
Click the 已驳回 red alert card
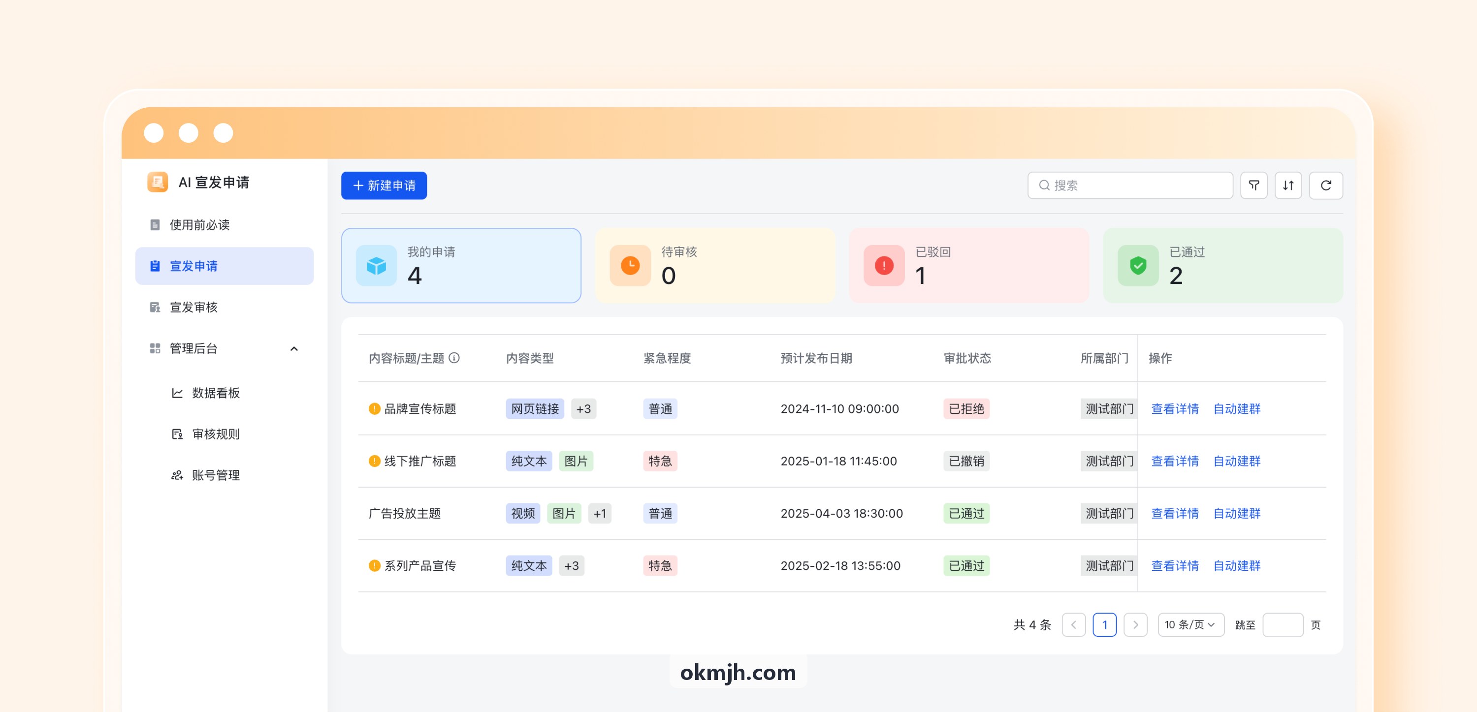pos(968,265)
